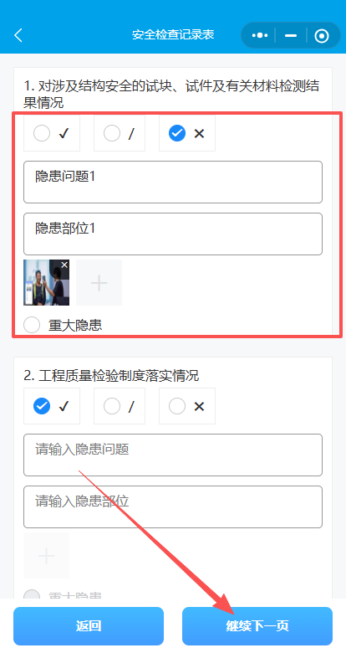Select the / option for item 2

coord(120,406)
